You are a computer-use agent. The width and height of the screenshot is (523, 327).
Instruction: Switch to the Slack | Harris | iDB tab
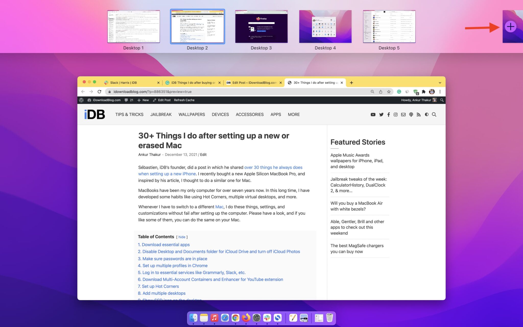tap(132, 83)
